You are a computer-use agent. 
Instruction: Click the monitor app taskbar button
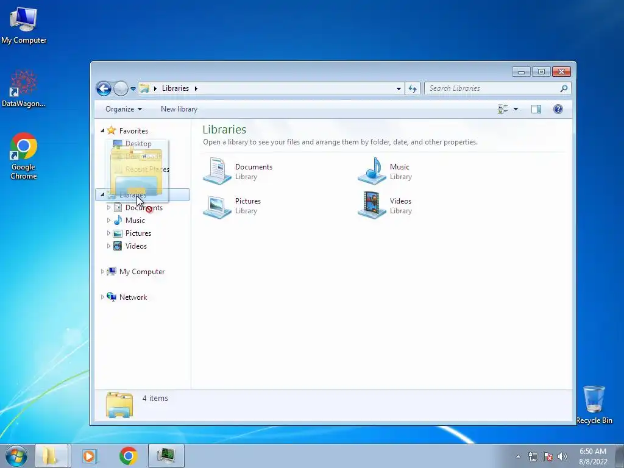tap(166, 456)
